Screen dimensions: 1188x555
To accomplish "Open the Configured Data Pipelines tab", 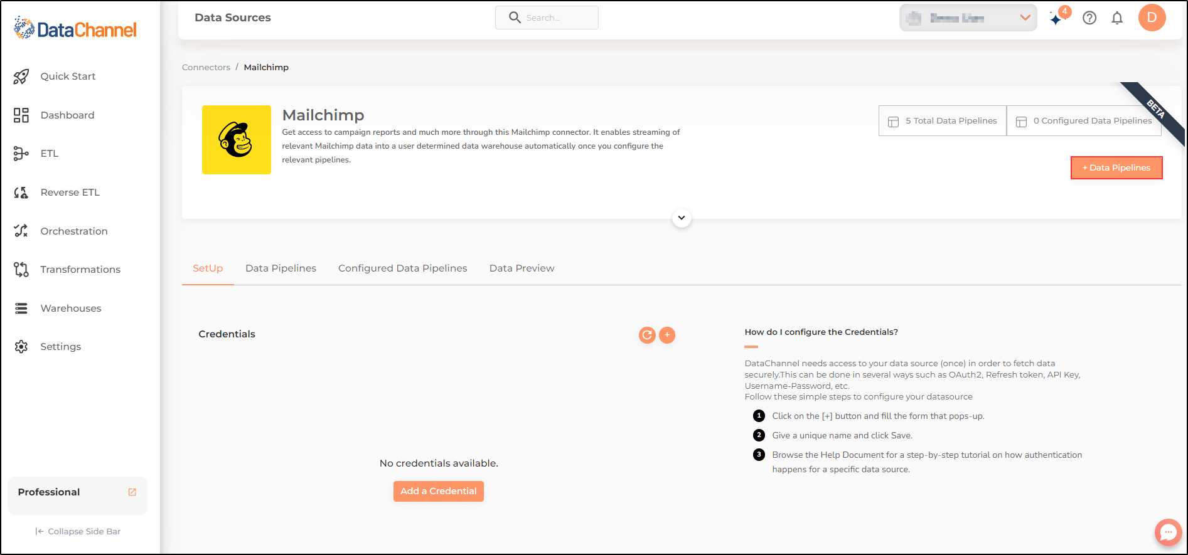I will 403,268.
